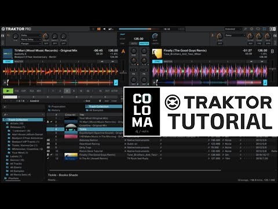Toggle the left FX panel button
This screenshot has height=209, width=278.
point(3,36)
